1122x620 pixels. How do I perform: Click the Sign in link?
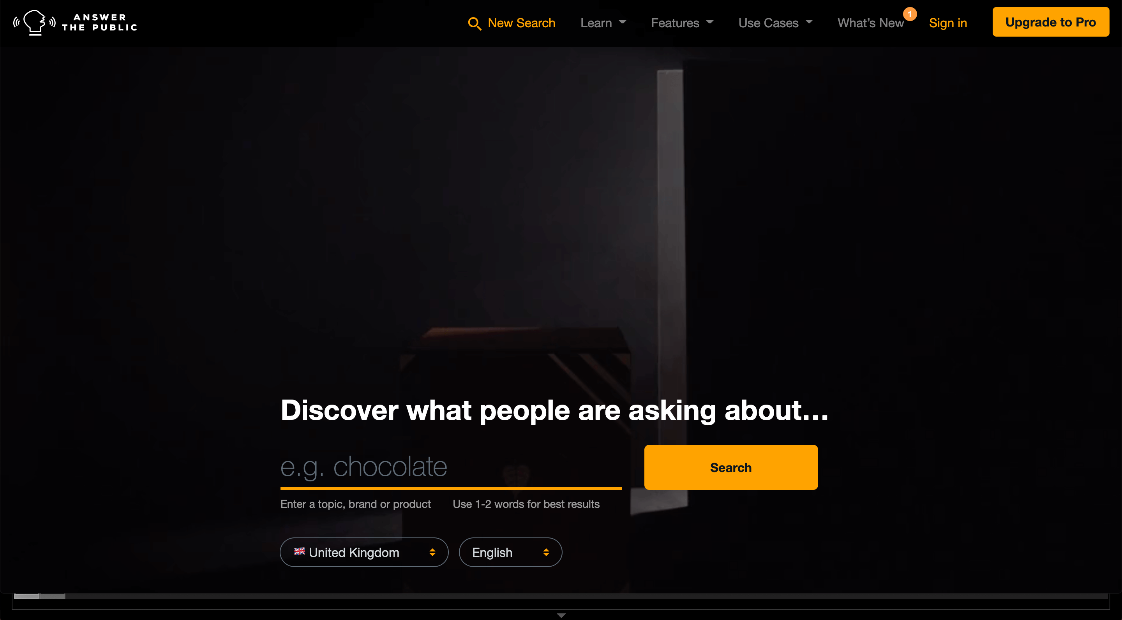coord(948,23)
